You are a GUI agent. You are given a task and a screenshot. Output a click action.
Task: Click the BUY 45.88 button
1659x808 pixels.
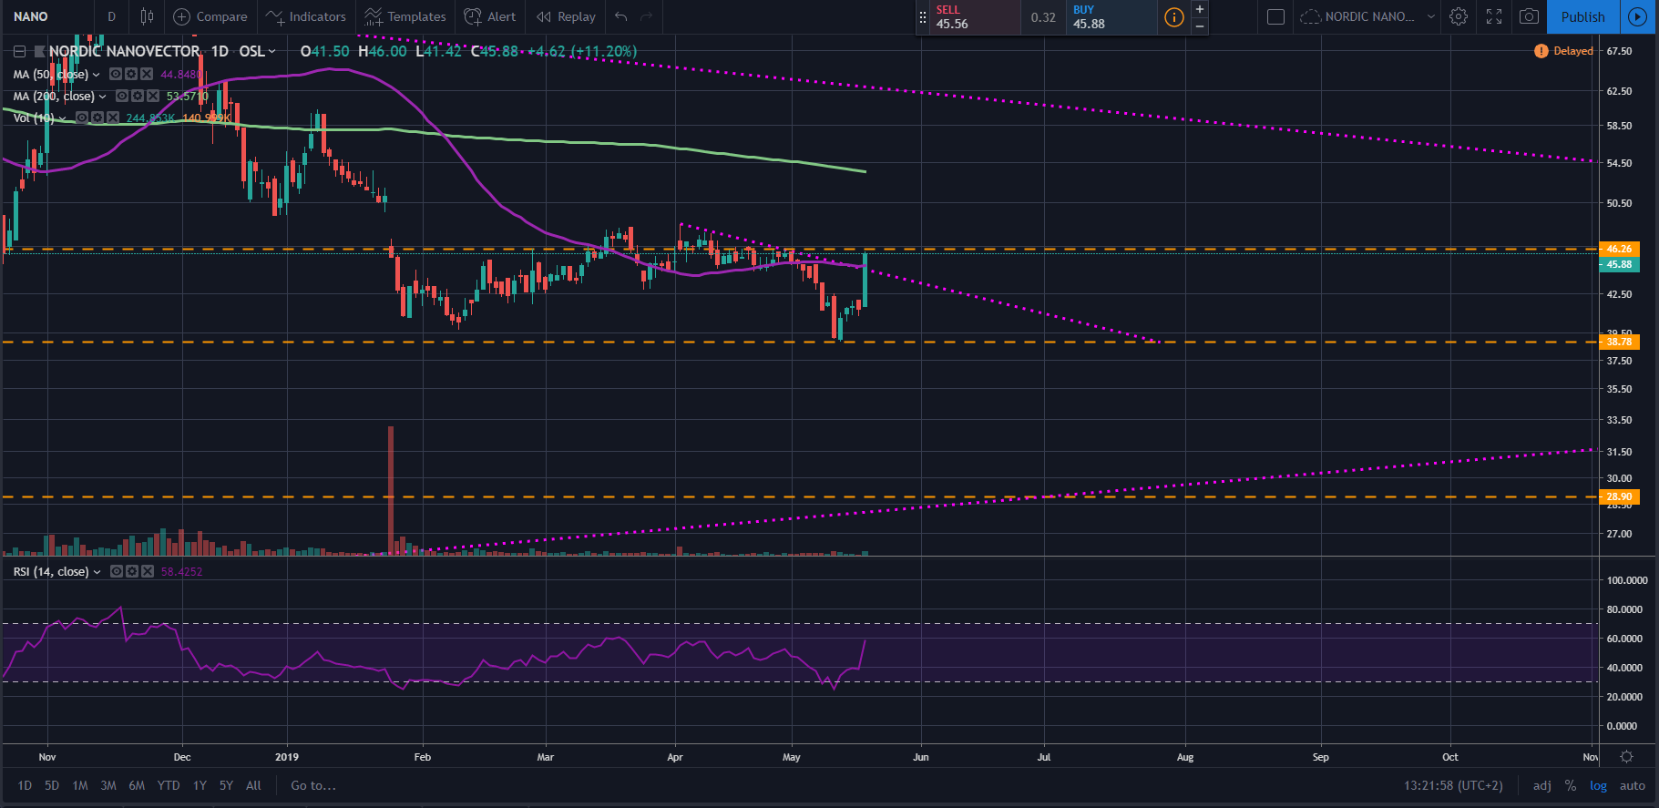click(x=1111, y=17)
